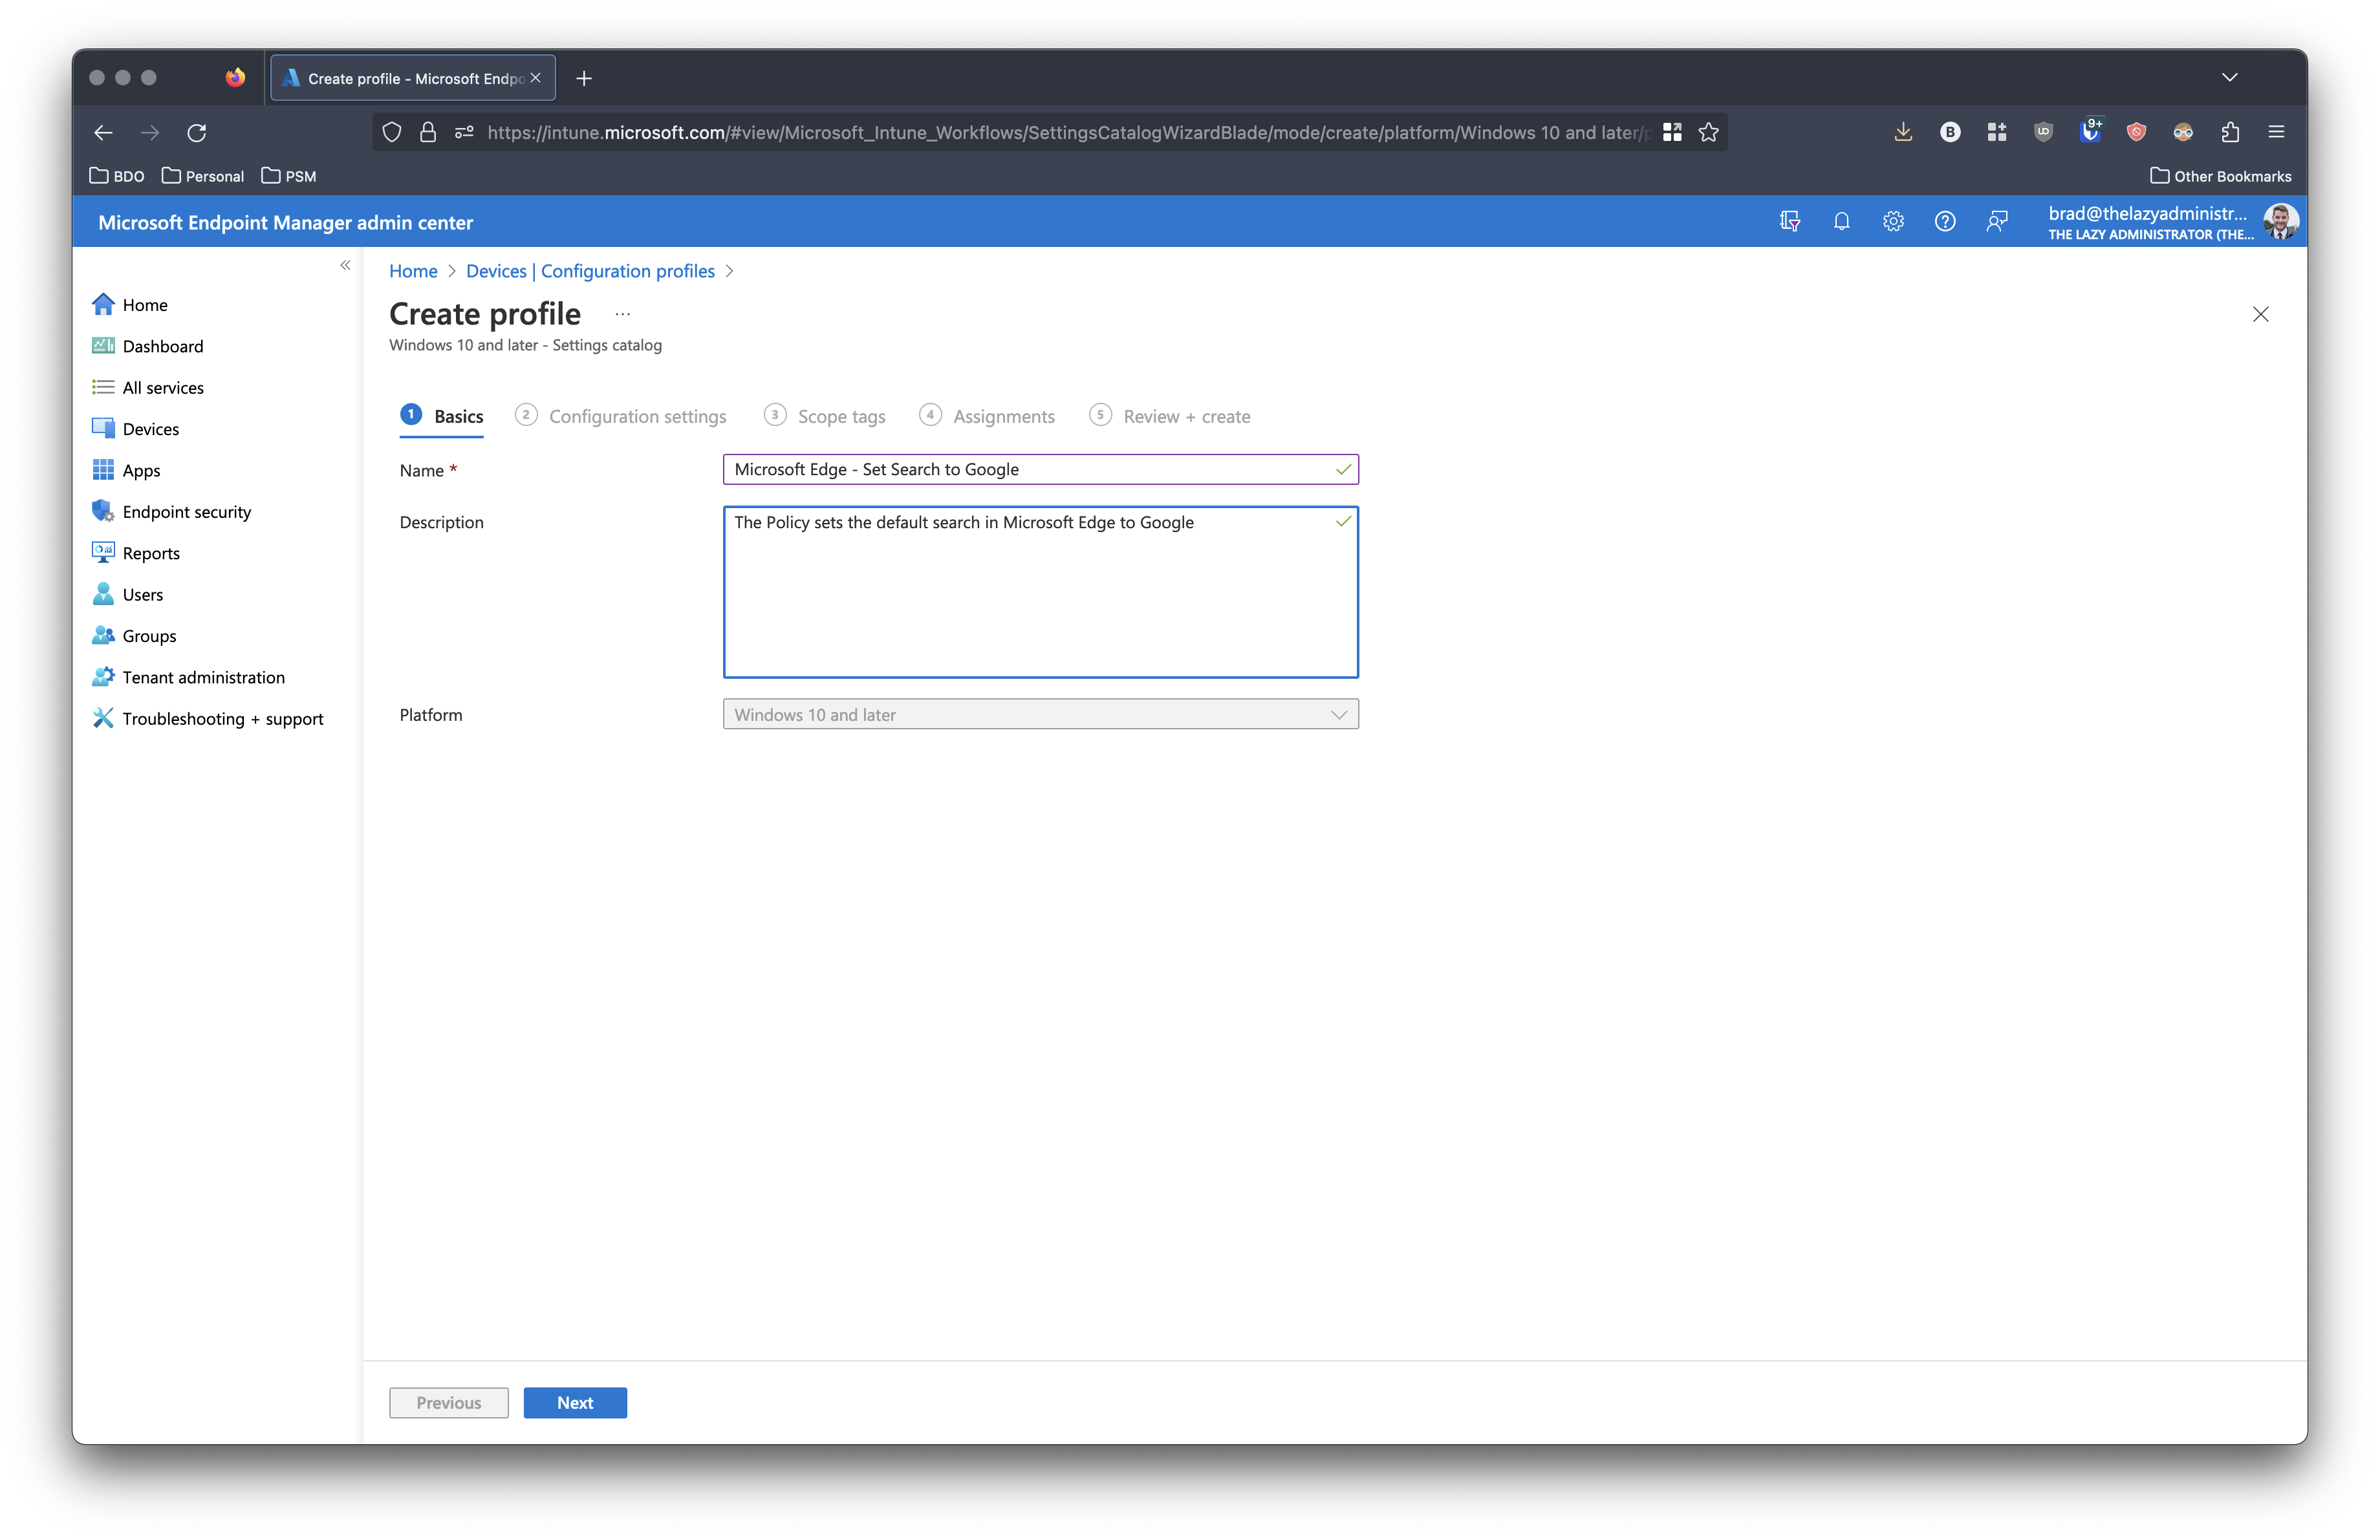Open the Firefox hamburger menu
The height and width of the screenshot is (1540, 2380).
coord(2276,132)
